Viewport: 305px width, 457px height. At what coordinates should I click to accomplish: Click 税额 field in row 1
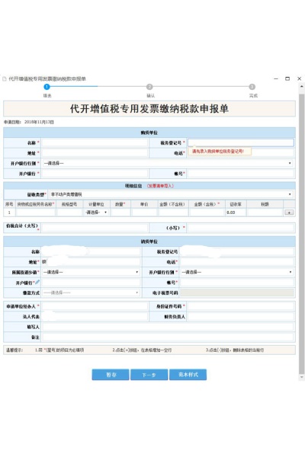click(265, 213)
